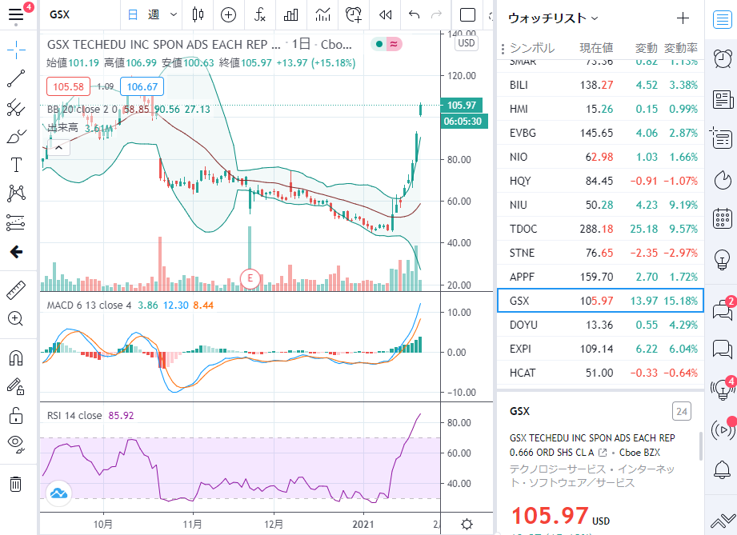Select the XABCD pattern tool
Viewport: 737px width, 535px height.
[16, 194]
